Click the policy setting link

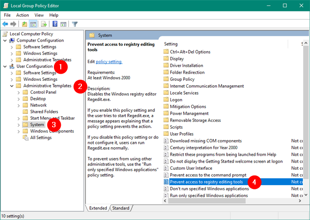pyautogui.click(x=109, y=62)
